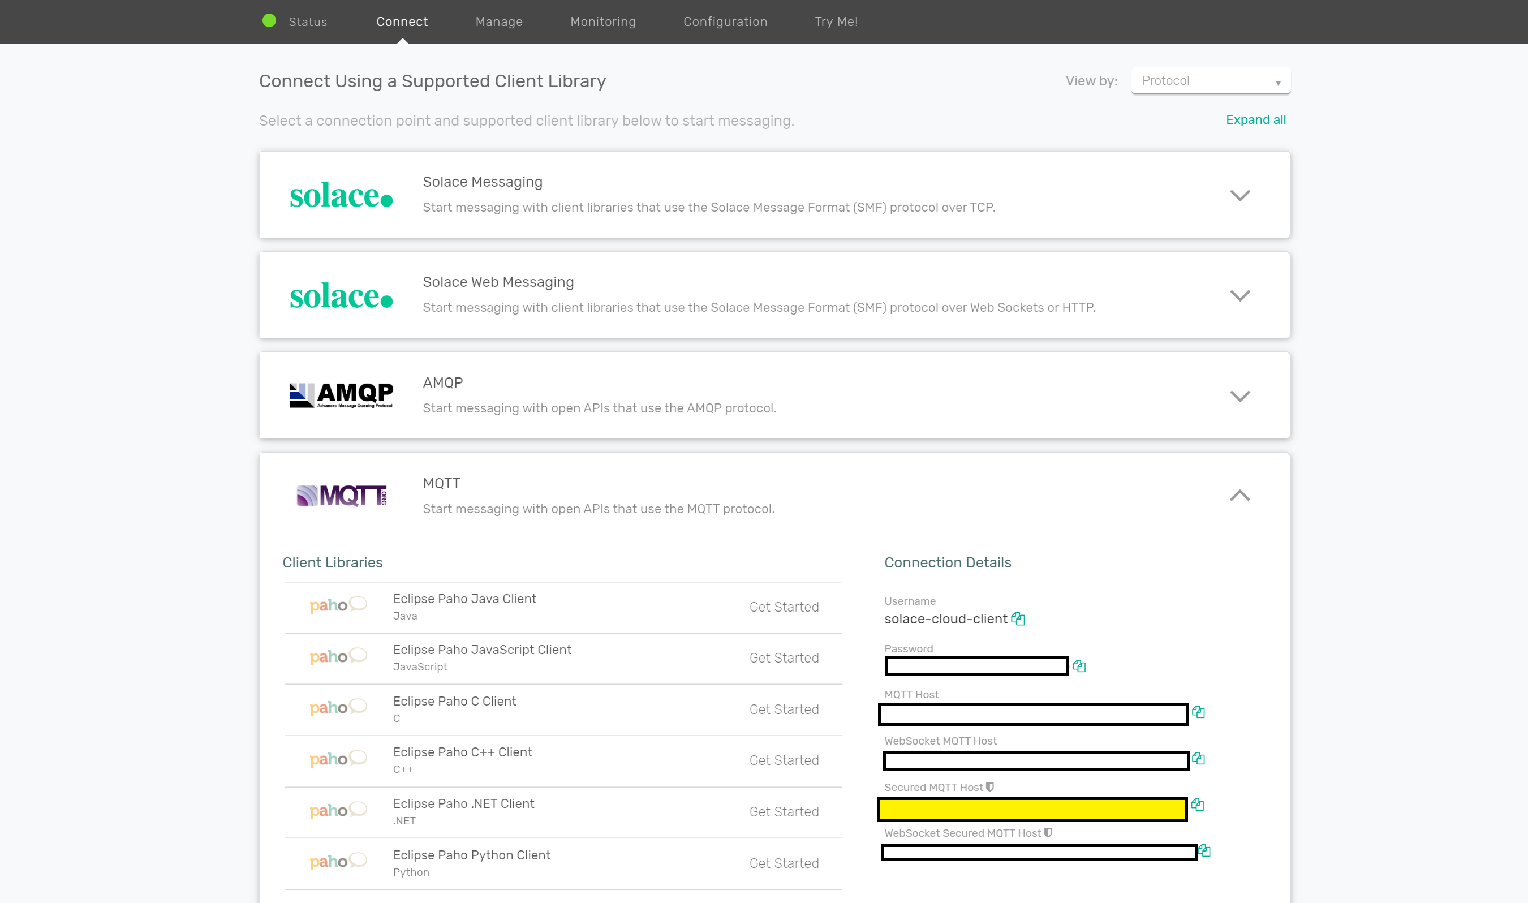Click the AMQP protocol logo
The image size is (1528, 903).
(342, 394)
